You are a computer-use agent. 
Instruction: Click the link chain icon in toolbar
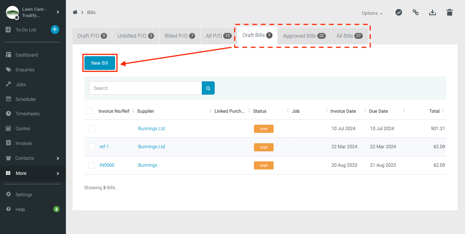click(416, 12)
